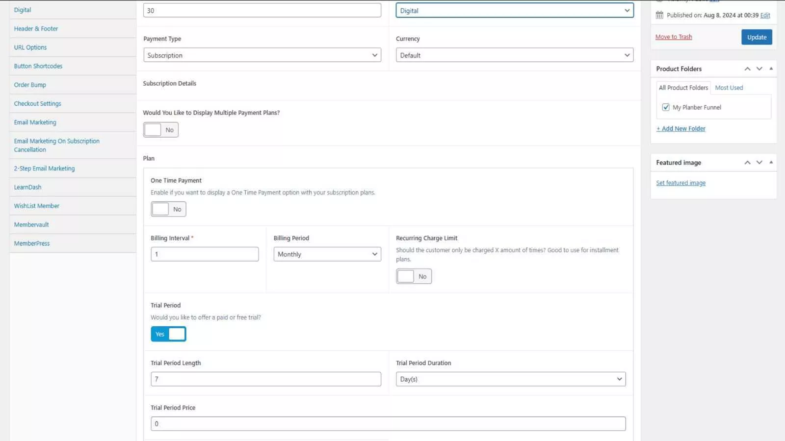Click the Trial Period Price field
The image size is (785, 441).
coord(388,424)
